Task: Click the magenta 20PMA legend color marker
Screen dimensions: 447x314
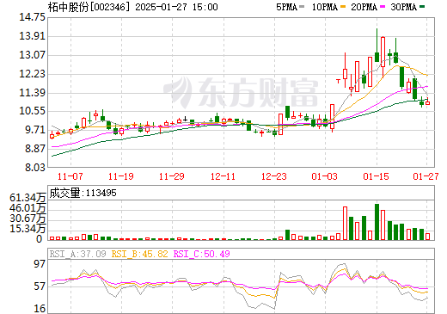Action: (383, 7)
